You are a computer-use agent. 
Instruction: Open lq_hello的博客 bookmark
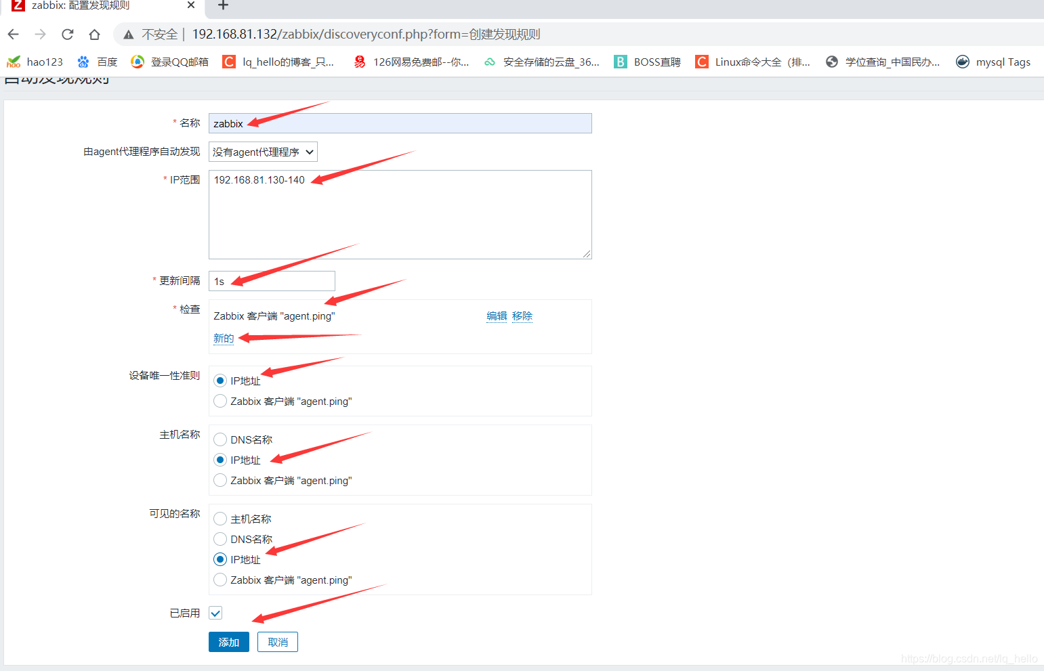(278, 62)
